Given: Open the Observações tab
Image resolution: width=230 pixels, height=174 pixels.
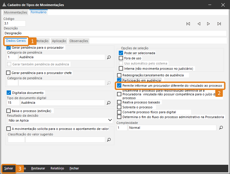Looking at the screenshot, I should [x=79, y=41].
